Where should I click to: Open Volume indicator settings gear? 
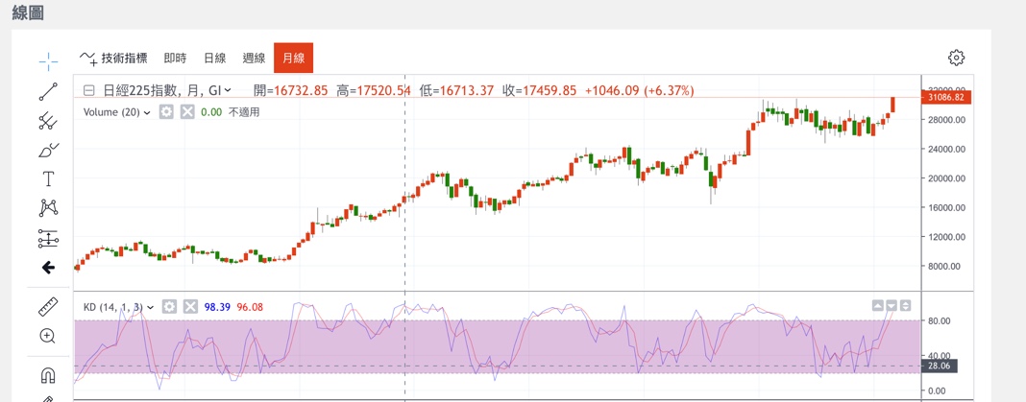pyautogui.click(x=167, y=112)
